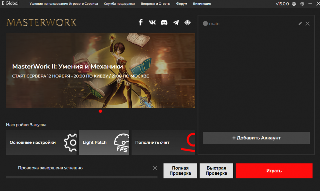This screenshot has width=320, height=191.
Task: Select the red banner carousel dot
Action: tap(100, 111)
